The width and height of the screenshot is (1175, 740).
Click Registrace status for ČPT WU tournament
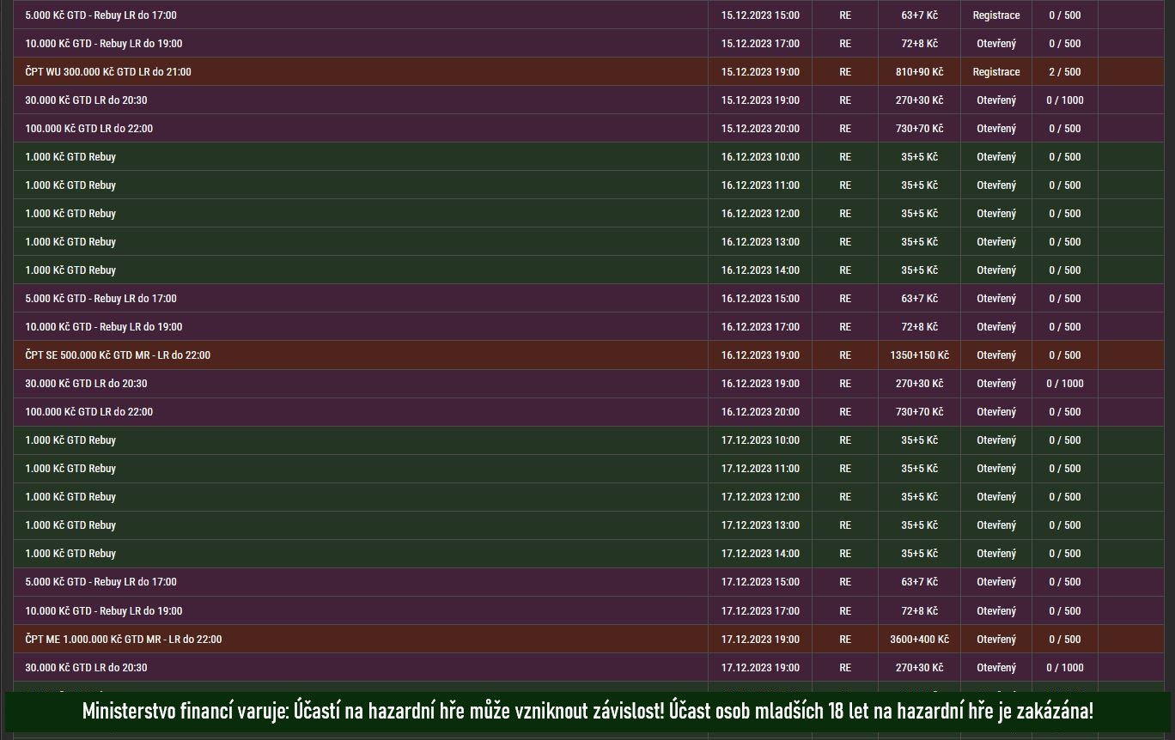(995, 72)
